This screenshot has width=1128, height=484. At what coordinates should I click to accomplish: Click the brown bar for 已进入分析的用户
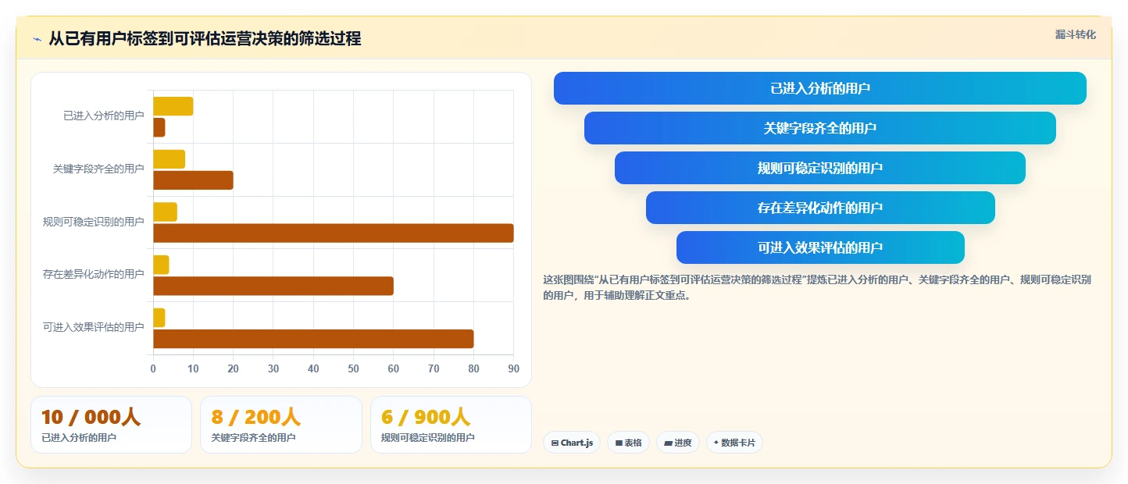point(159,127)
